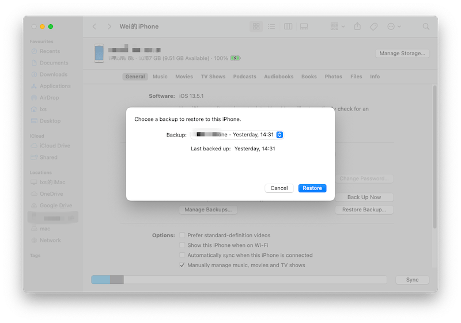The width and height of the screenshot is (461, 323).
Task: Open Google Drive in the sidebar
Action: [x=56, y=206]
